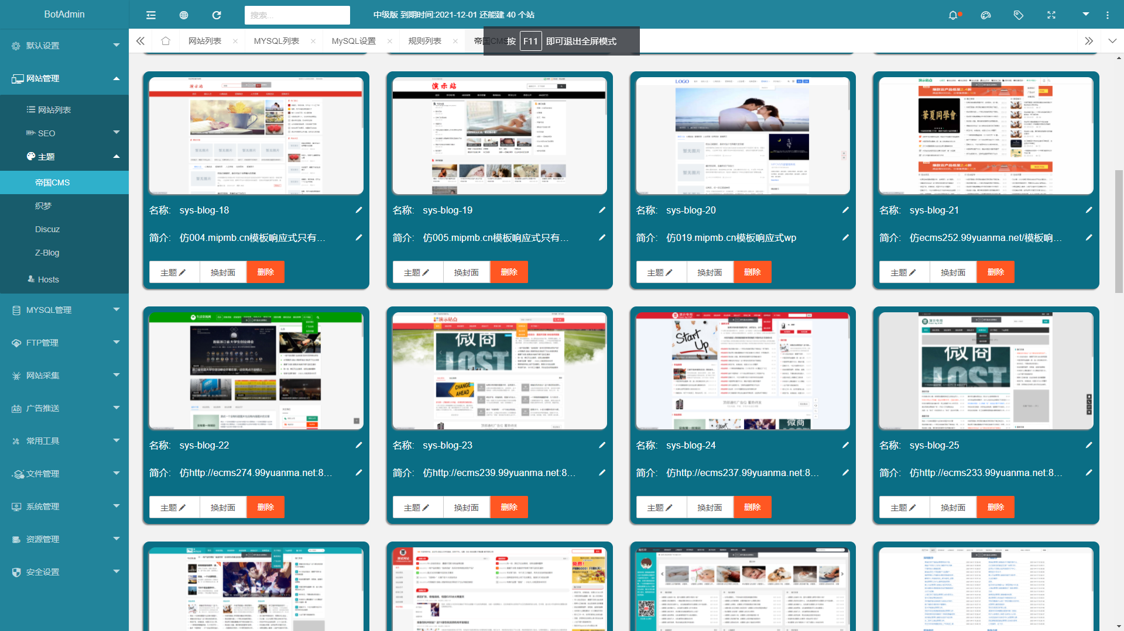Expand the FTP管理 sidebar menu
Image resolution: width=1124 pixels, height=631 pixels.
pyautogui.click(x=64, y=343)
